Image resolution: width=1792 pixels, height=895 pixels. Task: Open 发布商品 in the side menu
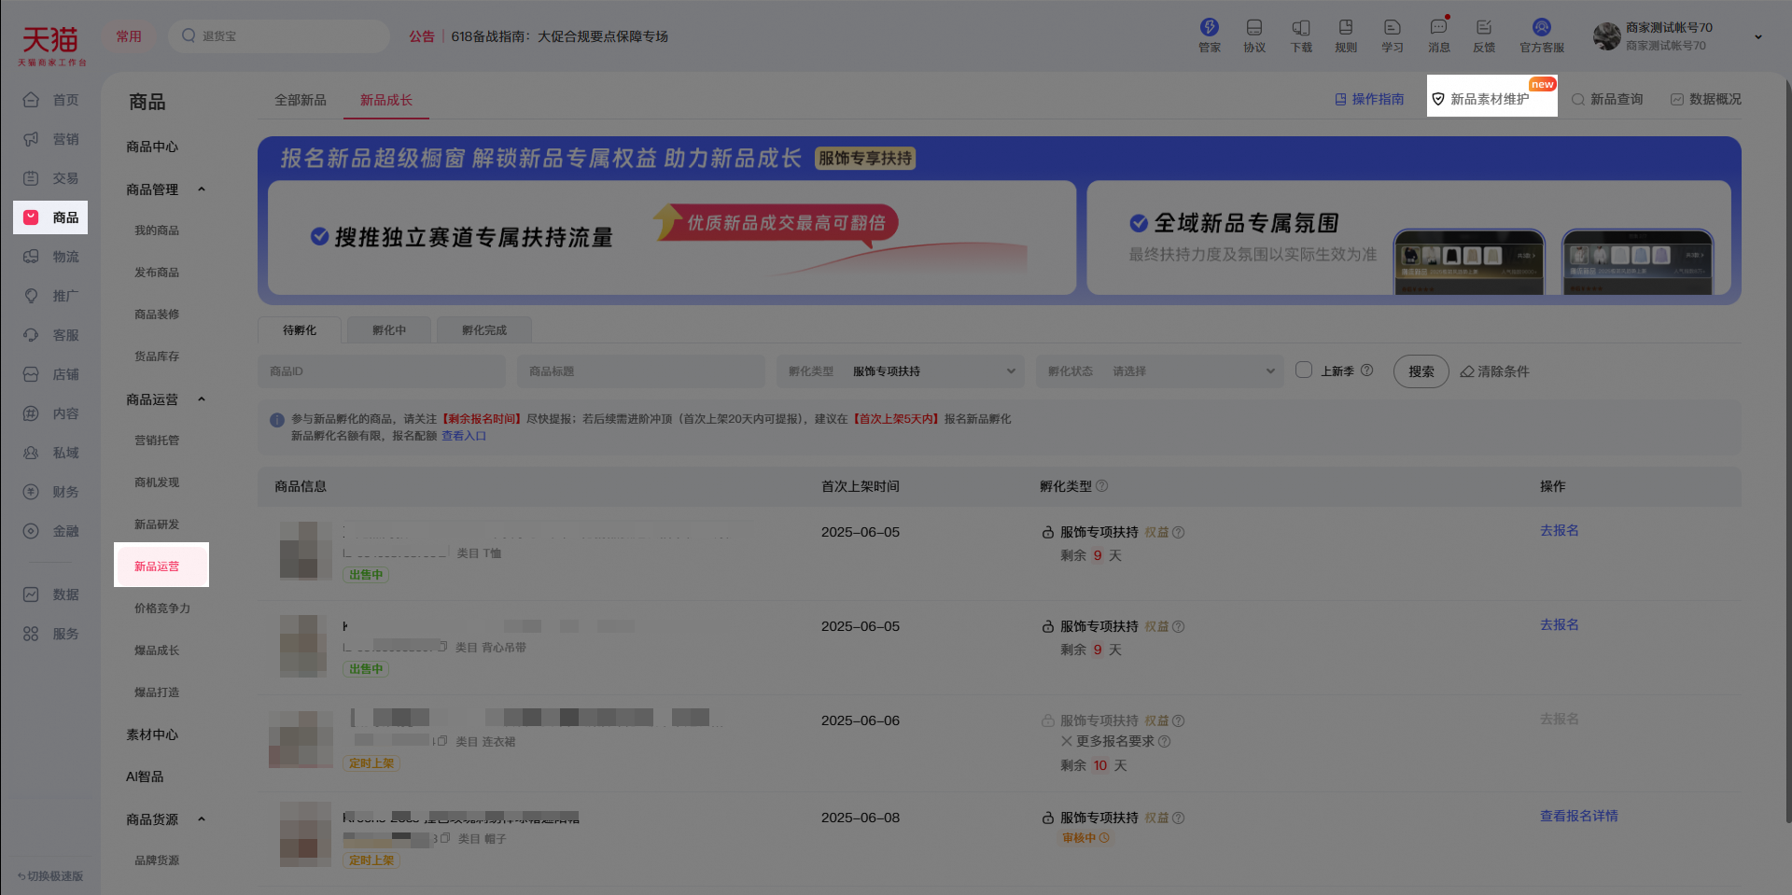coord(157,273)
